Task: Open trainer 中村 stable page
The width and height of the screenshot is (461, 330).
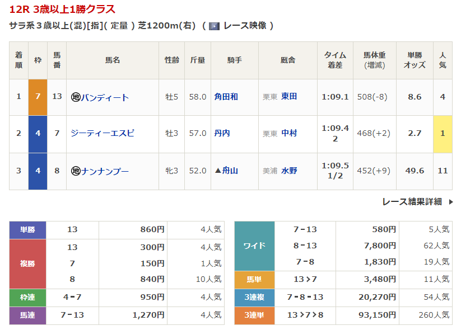Action: [x=289, y=134]
